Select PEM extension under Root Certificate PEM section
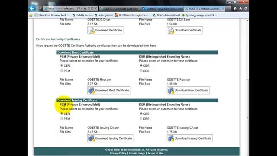277x156 pixels. tap(61, 71)
